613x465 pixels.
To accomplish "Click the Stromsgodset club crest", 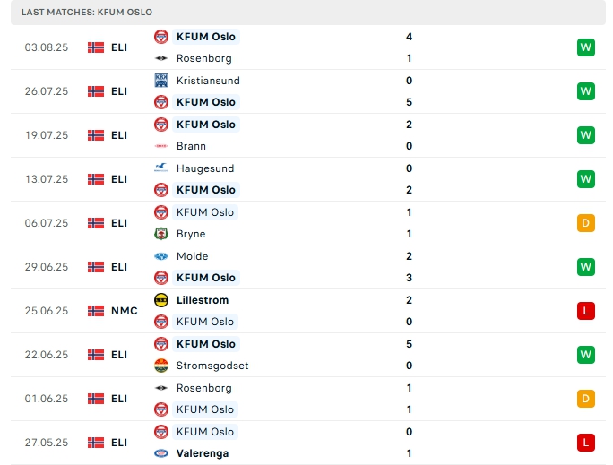I will pos(161,366).
